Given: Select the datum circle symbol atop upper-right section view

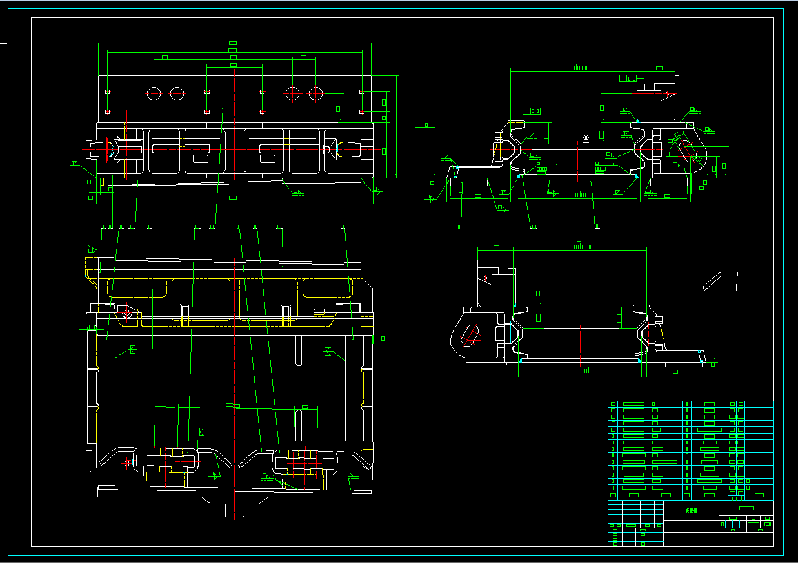Looking at the screenshot, I should tap(586, 138).
